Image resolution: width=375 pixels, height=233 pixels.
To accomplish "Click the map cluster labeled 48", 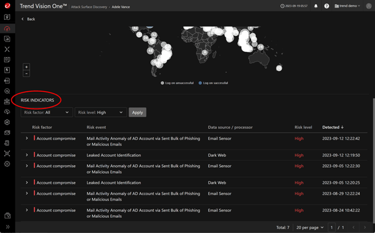I will coord(150,51).
